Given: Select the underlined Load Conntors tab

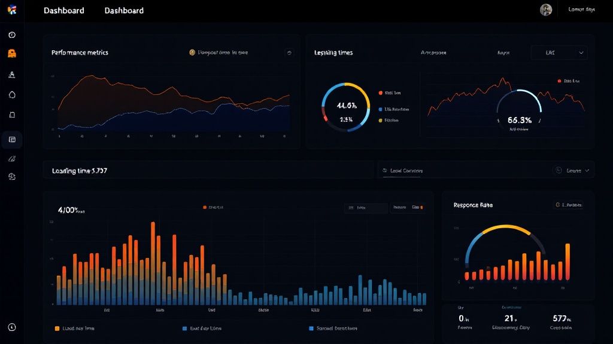Looking at the screenshot, I should 403,171.
